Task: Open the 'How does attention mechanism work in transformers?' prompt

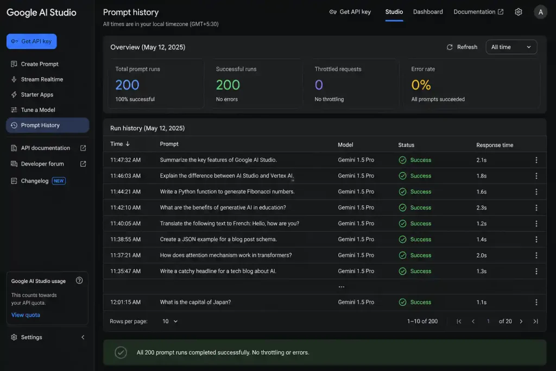Action: pyautogui.click(x=225, y=255)
